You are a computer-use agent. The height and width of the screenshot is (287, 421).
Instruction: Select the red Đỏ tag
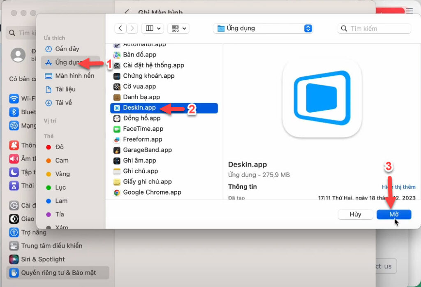(59, 147)
